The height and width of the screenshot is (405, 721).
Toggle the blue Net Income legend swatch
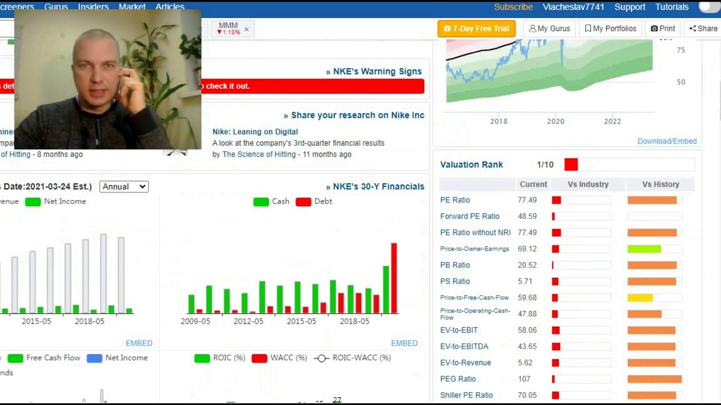coord(94,358)
